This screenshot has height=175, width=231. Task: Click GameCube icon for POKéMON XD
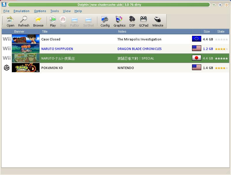(x=7, y=68)
